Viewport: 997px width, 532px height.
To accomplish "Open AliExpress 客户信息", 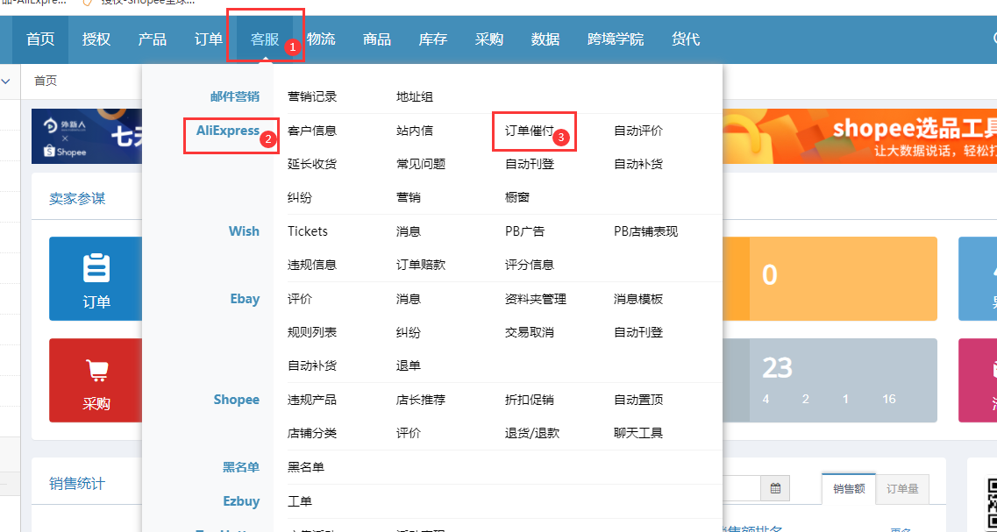I will point(311,131).
